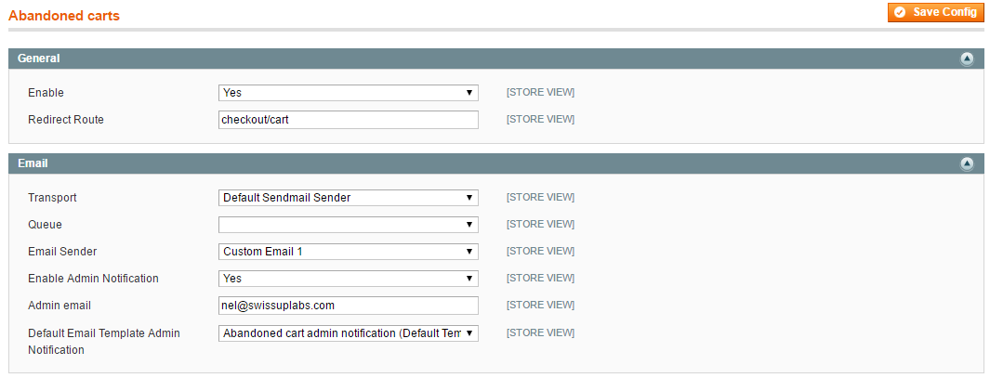Click the General section header bar
This screenshot has height=378, width=990.
point(495,59)
